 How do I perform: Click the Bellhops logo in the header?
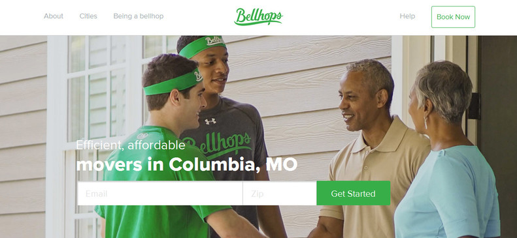click(x=259, y=17)
